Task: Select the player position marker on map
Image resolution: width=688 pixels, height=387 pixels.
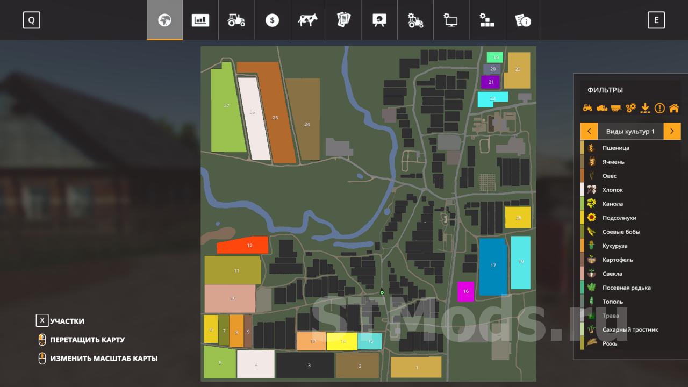Action: pos(382,292)
